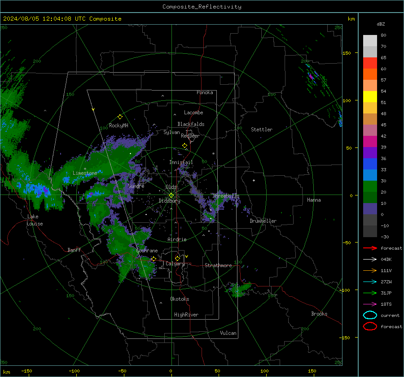Image resolution: width=404 pixels, height=377 pixels.
Task: Select the bright yellow 54-51 dBZ swatch
Action: [370, 97]
